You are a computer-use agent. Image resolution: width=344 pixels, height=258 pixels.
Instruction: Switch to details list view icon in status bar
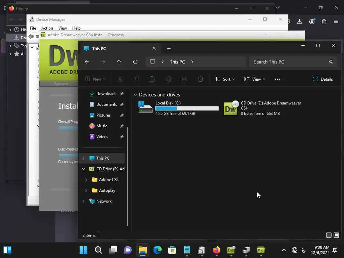point(329,235)
